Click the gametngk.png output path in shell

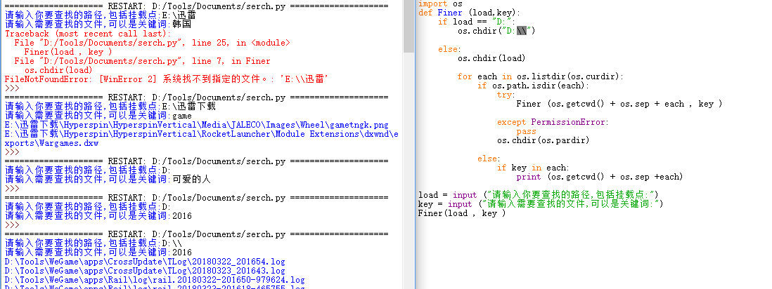(x=196, y=125)
